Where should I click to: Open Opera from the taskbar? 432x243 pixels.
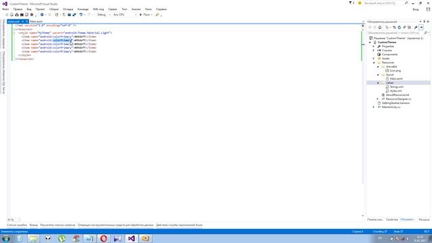click(x=103, y=238)
